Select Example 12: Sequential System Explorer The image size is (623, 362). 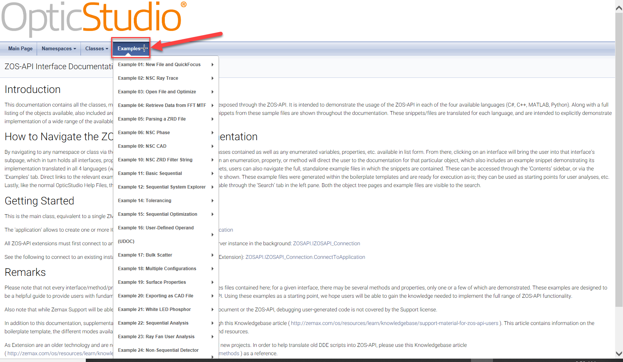point(166,187)
